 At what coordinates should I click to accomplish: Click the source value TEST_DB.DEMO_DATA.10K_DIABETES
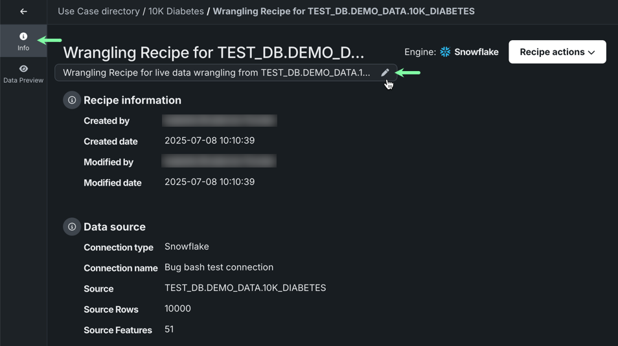point(245,288)
